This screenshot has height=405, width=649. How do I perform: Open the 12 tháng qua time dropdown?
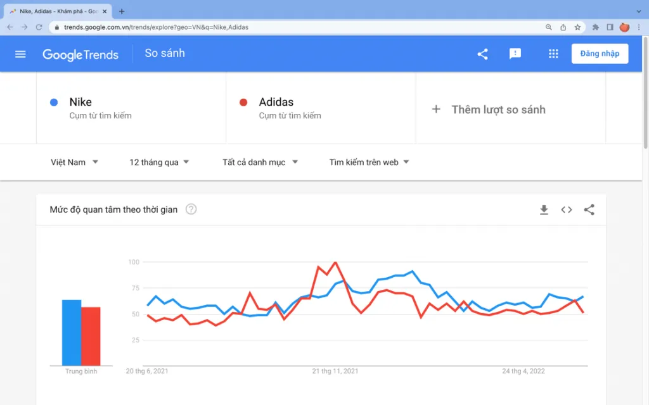159,163
